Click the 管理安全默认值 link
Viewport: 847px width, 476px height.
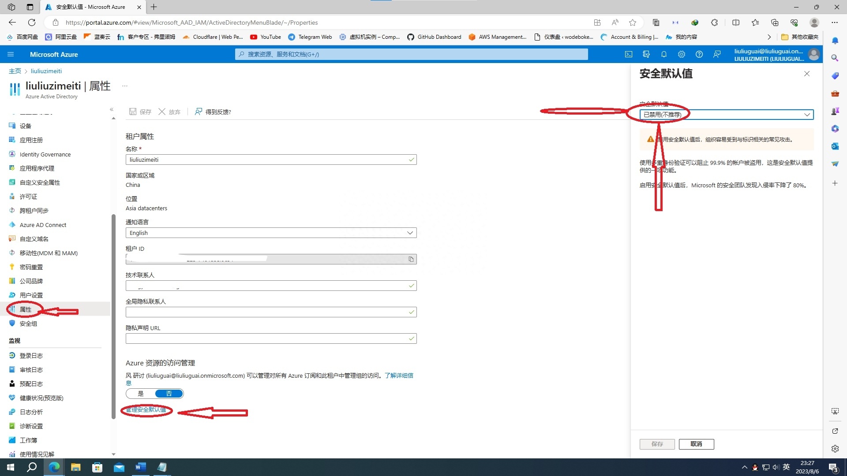pyautogui.click(x=146, y=410)
